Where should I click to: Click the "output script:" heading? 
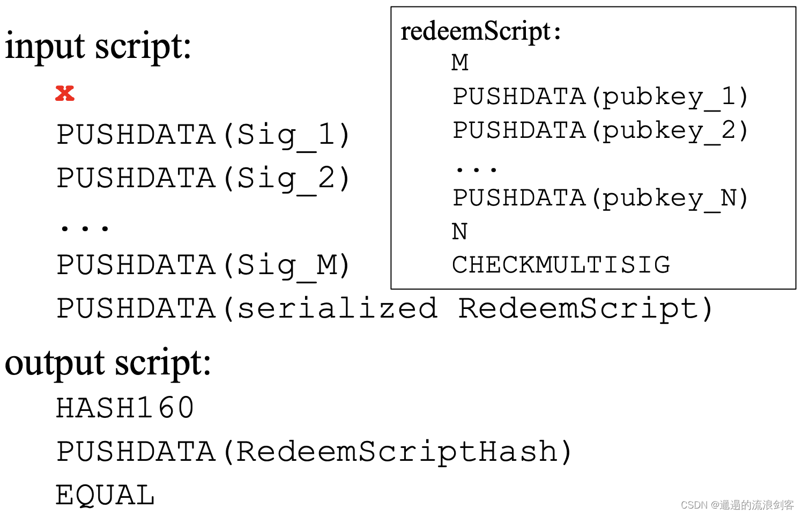[x=108, y=363]
